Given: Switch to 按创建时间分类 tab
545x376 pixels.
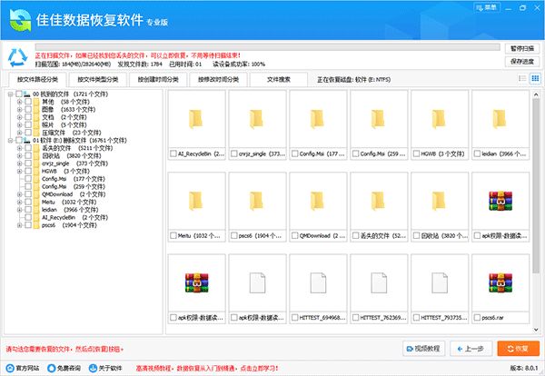Looking at the screenshot, I should pos(158,80).
